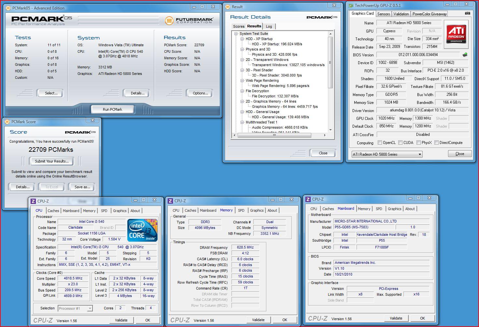
Task: Click the GPU Clock field showing 1020 MHz
Action: point(387,118)
